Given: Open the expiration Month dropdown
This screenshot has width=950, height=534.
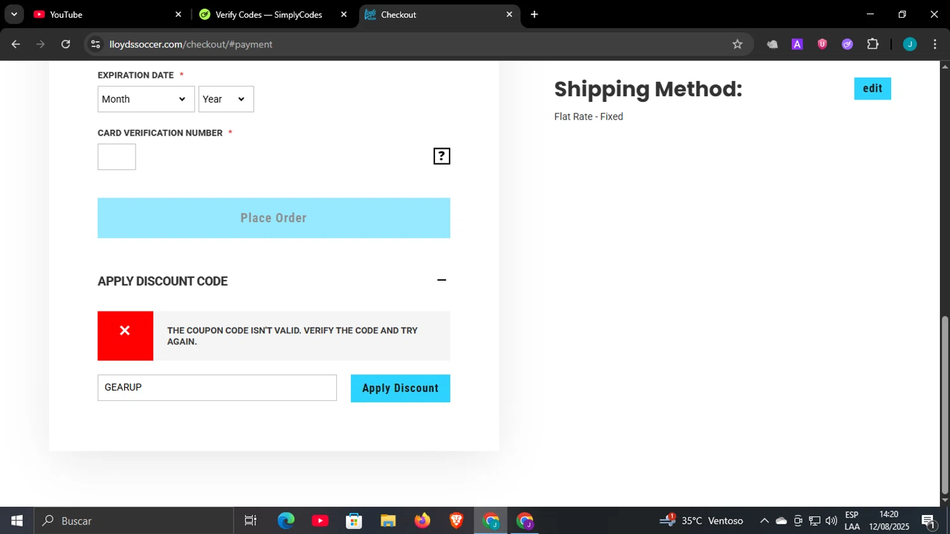Looking at the screenshot, I should (146, 99).
